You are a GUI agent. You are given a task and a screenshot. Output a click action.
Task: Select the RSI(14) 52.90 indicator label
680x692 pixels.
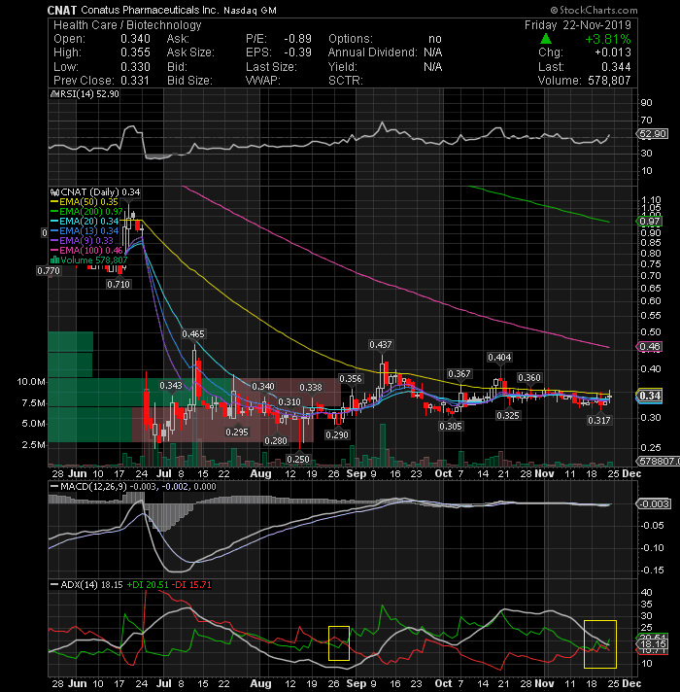tap(89, 94)
